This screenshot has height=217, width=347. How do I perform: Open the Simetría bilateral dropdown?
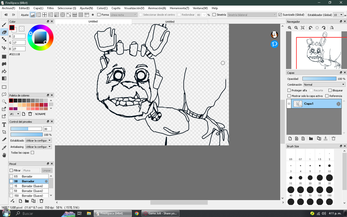tap(252, 15)
